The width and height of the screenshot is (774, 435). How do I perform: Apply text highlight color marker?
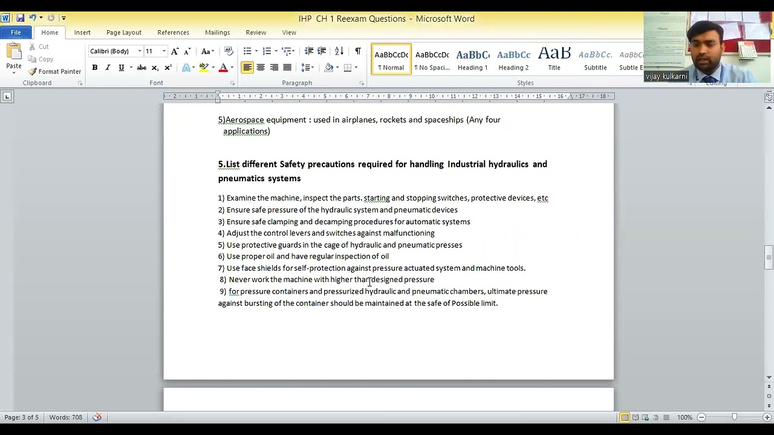pyautogui.click(x=204, y=68)
